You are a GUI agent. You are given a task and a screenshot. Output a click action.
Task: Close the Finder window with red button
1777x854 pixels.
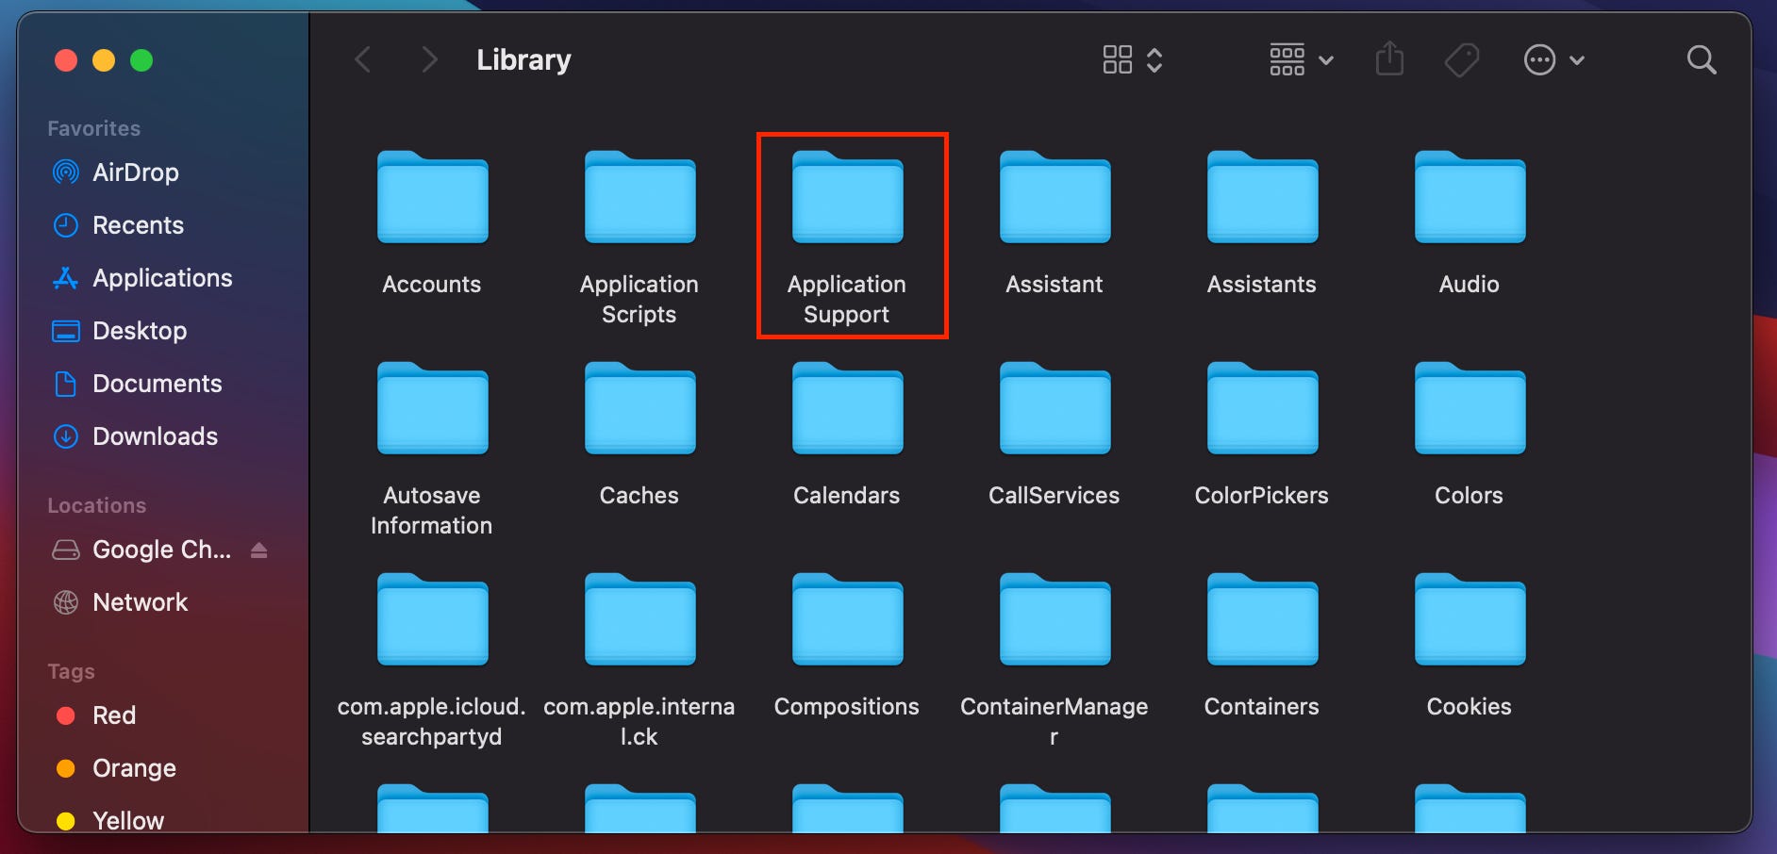(66, 60)
